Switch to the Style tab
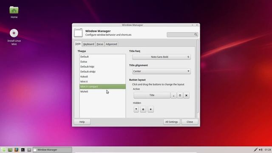Image resolution: width=272 pixels, height=153 pixels. coord(78,44)
